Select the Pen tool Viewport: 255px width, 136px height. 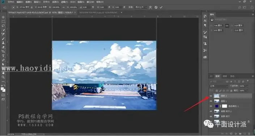pyautogui.click(x=3, y=60)
